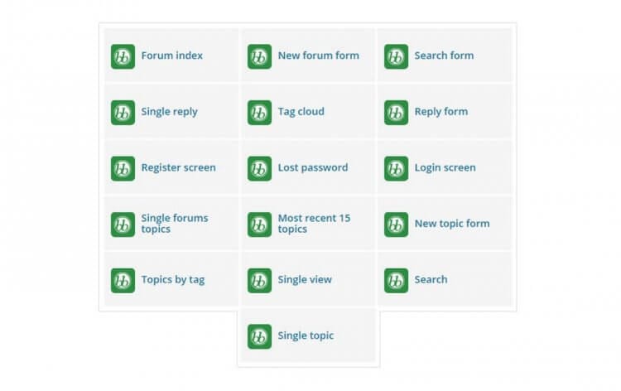This screenshot has width=621, height=391.
Task: Click the icon next to Login screen
Action: [396, 168]
